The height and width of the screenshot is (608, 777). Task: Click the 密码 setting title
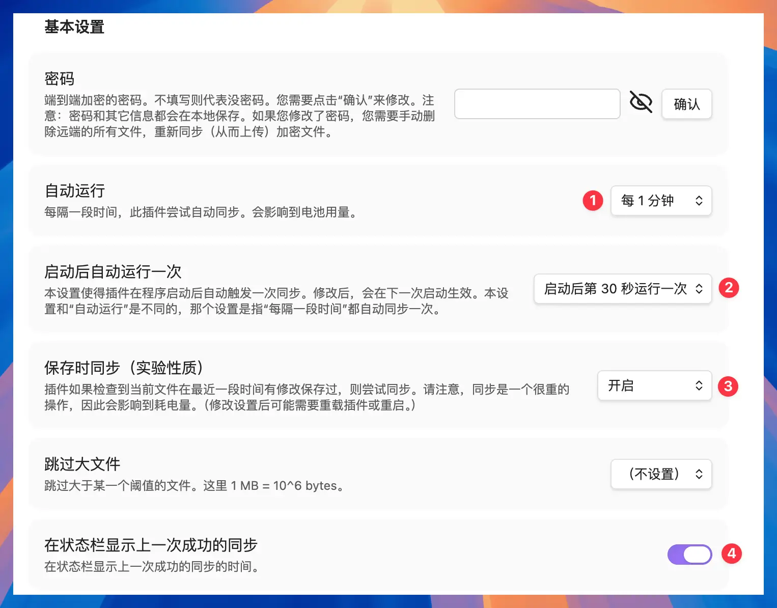(60, 78)
